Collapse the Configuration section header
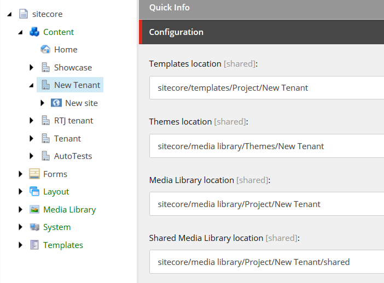The width and height of the screenshot is (384, 283). pos(261,32)
